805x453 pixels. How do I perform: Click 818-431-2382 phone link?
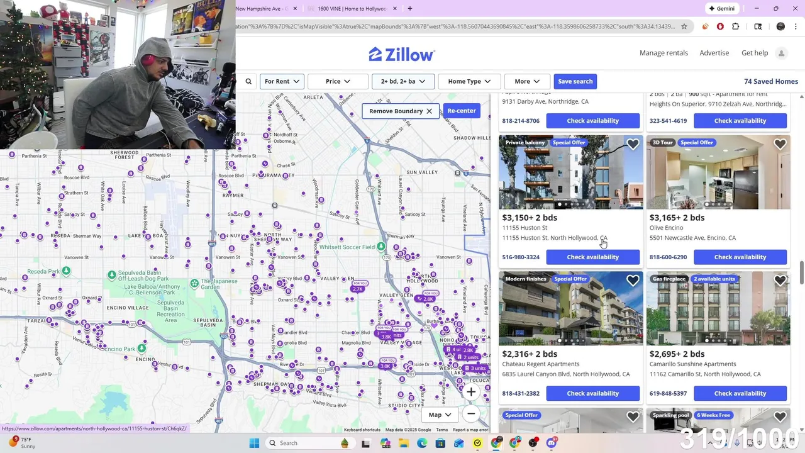(521, 394)
